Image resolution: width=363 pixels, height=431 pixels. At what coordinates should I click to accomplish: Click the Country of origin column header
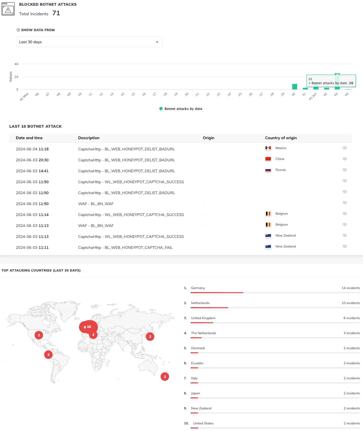tap(281, 138)
